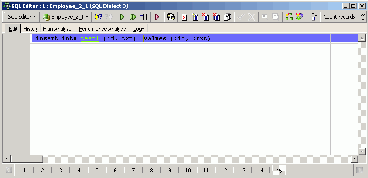368x178 pixels.
Task: Click the next query-pages arrow at bottom right
Action: (x=360, y=170)
